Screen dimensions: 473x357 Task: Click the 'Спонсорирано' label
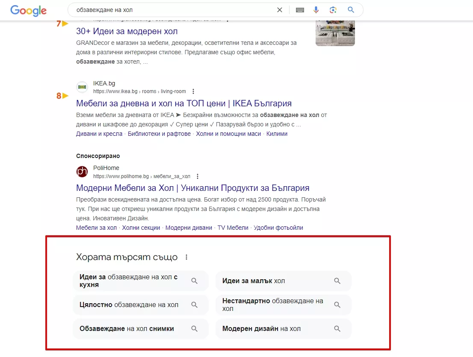98,156
